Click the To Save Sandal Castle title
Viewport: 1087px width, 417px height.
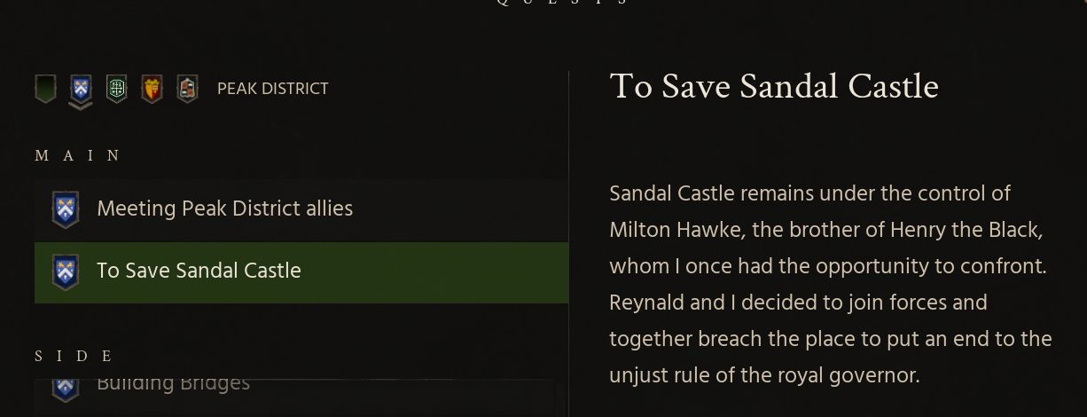pos(773,87)
